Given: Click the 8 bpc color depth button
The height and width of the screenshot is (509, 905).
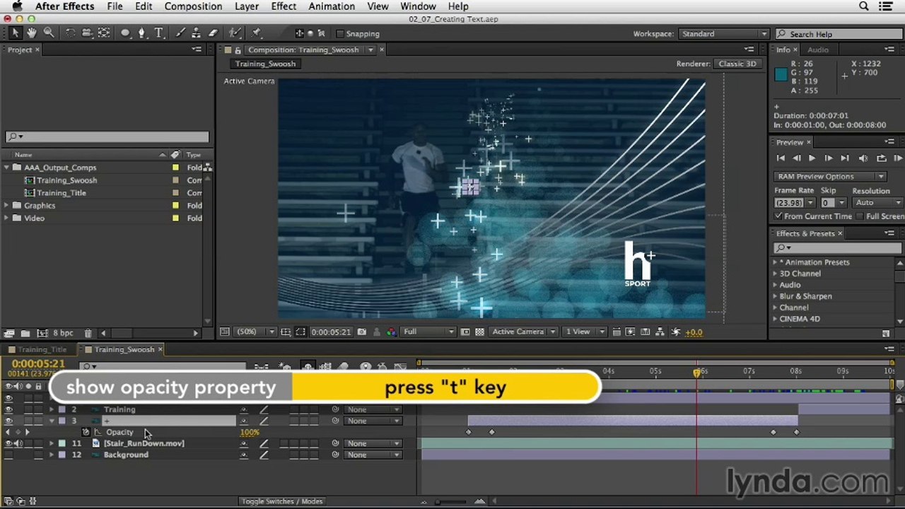Looking at the screenshot, I should (x=63, y=333).
